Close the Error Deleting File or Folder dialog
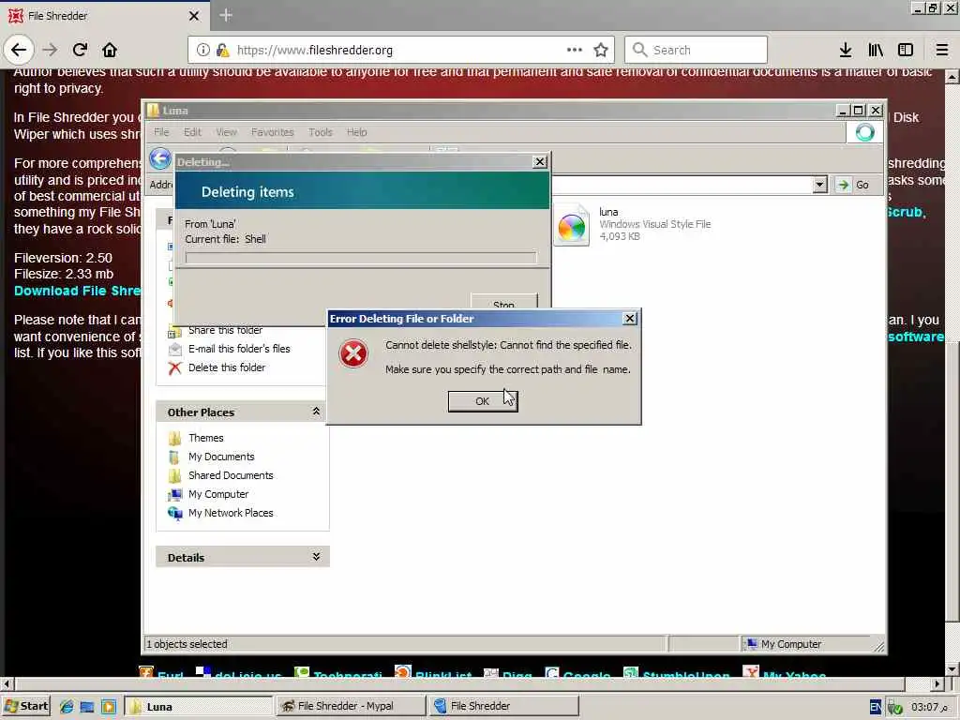The image size is (960, 720). 629,319
